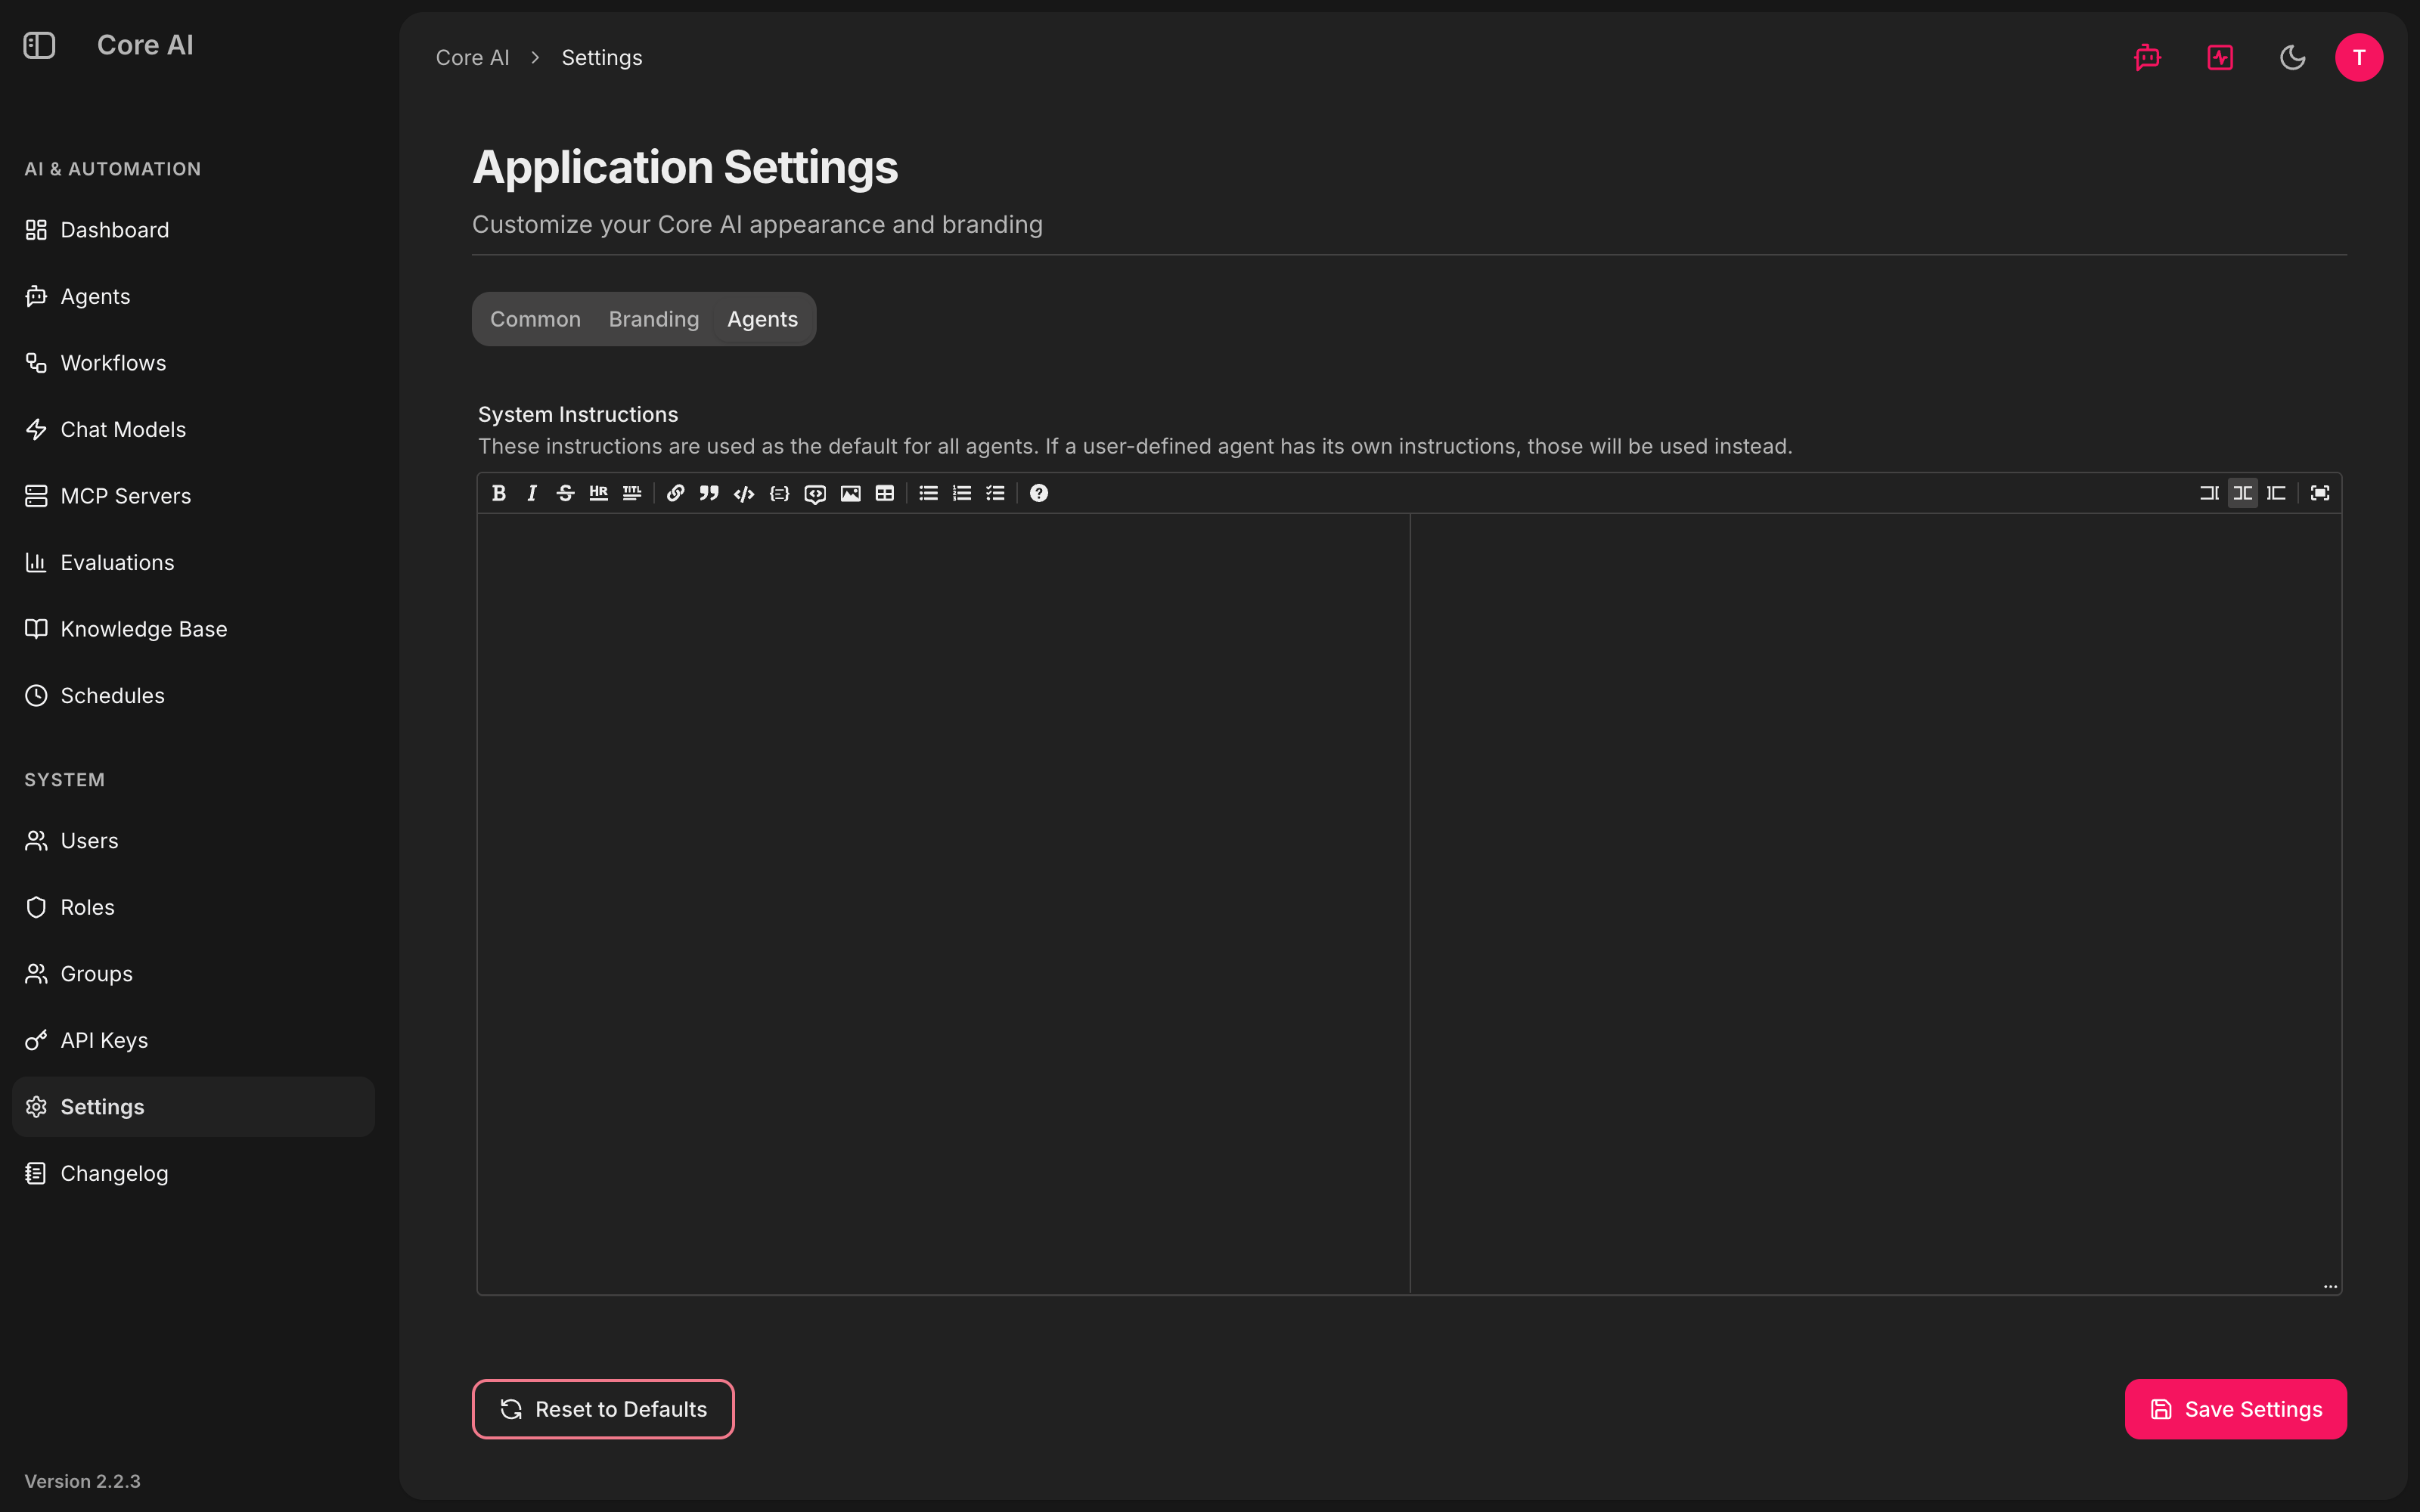Switch to the Branding tab

(654, 319)
